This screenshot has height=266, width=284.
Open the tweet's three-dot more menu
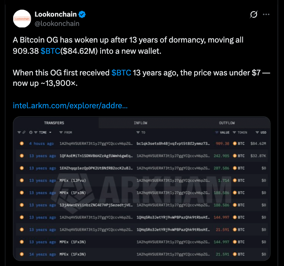266,15
